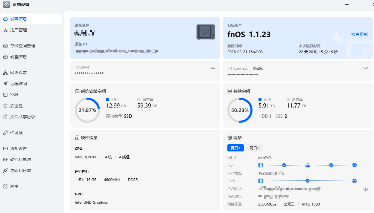Viewport: 374px width, 213px height.
Task: Click Intel UHD Graphics text
Action: tap(91, 203)
